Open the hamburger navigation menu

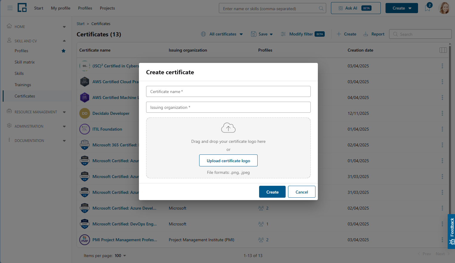10,8
